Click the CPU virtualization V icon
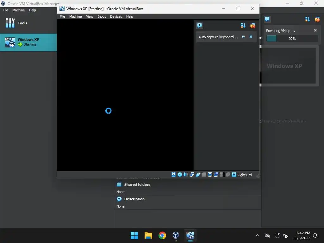 click(222, 175)
